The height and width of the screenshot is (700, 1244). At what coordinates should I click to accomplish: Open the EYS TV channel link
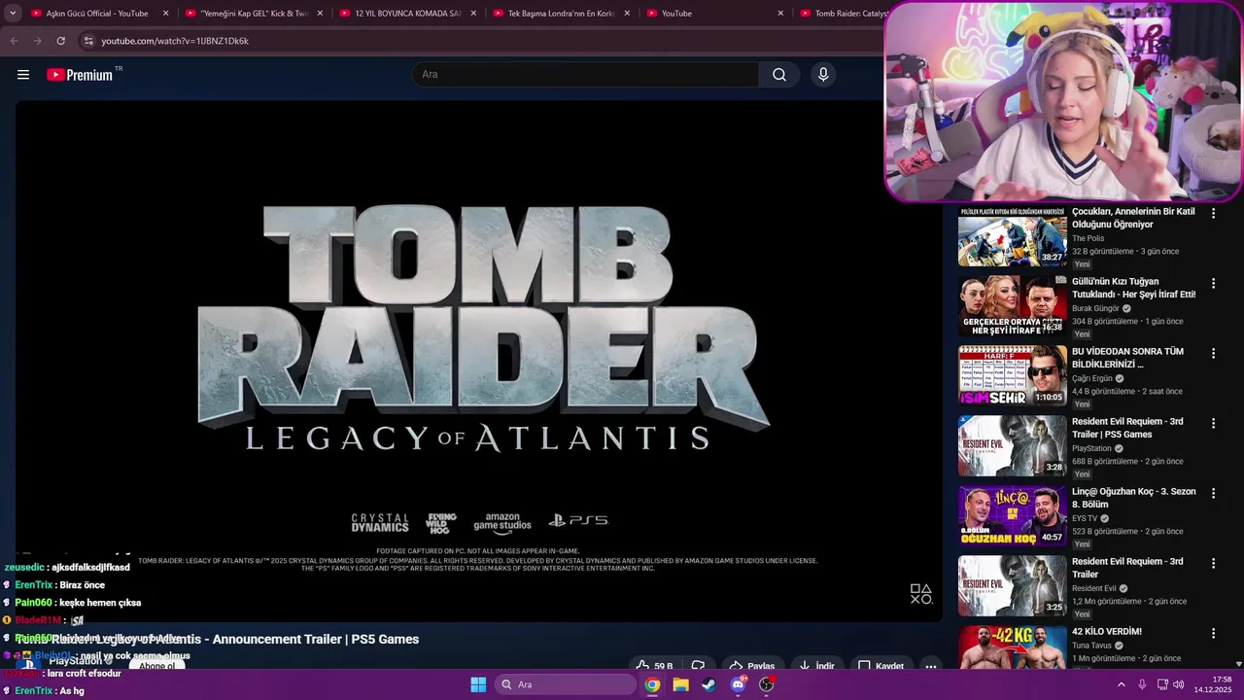click(x=1085, y=518)
